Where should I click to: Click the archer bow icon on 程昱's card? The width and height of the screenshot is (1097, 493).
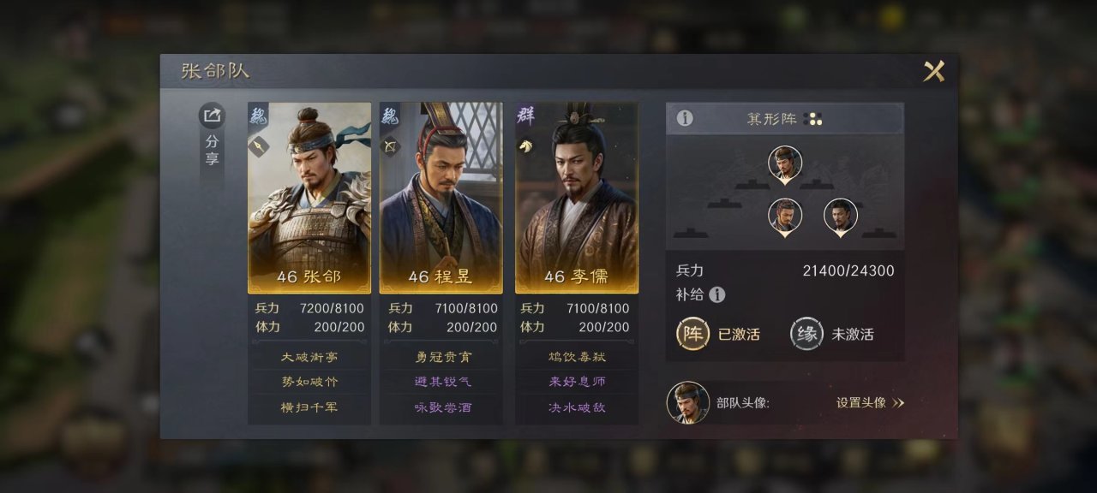[391, 146]
